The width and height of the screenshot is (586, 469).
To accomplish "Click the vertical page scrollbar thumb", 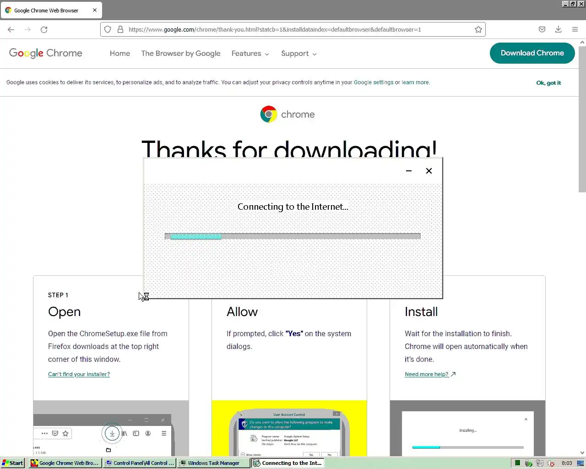I will [x=582, y=119].
